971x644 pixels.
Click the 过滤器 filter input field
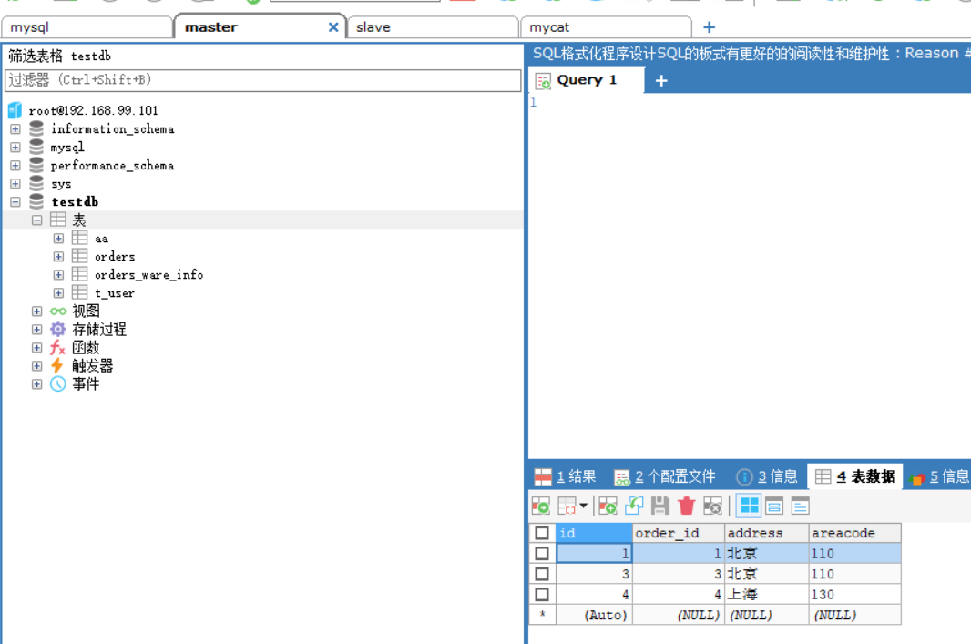point(263,80)
